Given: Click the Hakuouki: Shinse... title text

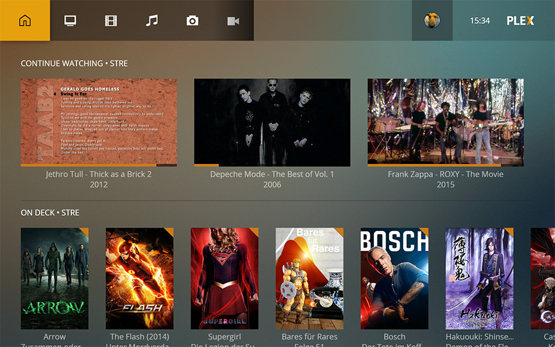Looking at the screenshot, I should point(480,337).
